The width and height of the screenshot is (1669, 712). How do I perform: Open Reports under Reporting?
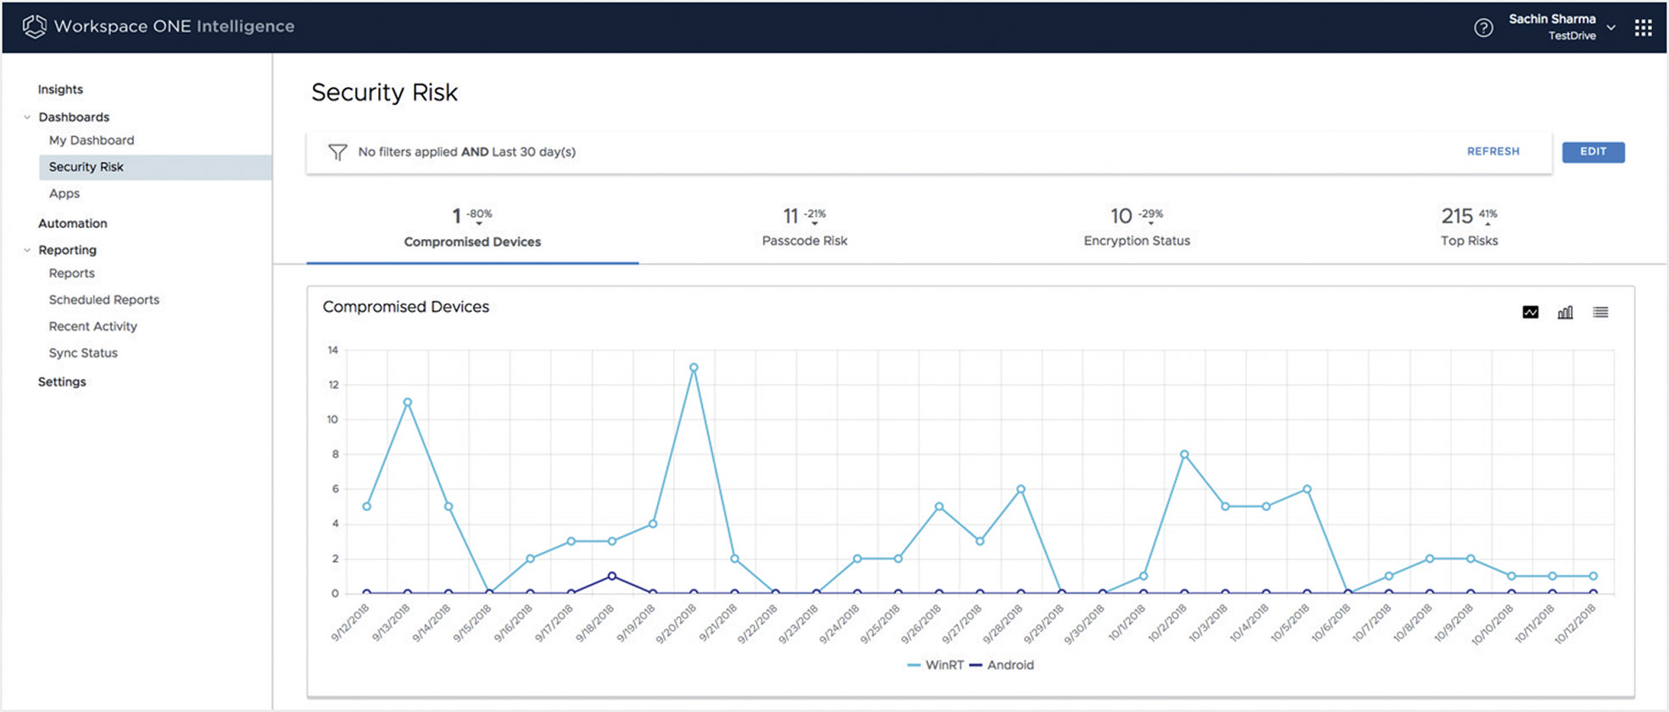72,273
